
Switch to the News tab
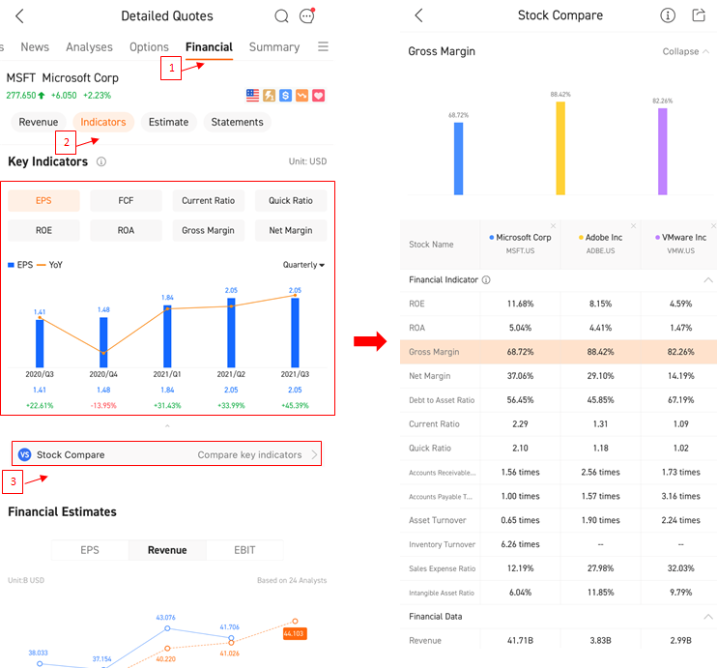click(x=35, y=47)
